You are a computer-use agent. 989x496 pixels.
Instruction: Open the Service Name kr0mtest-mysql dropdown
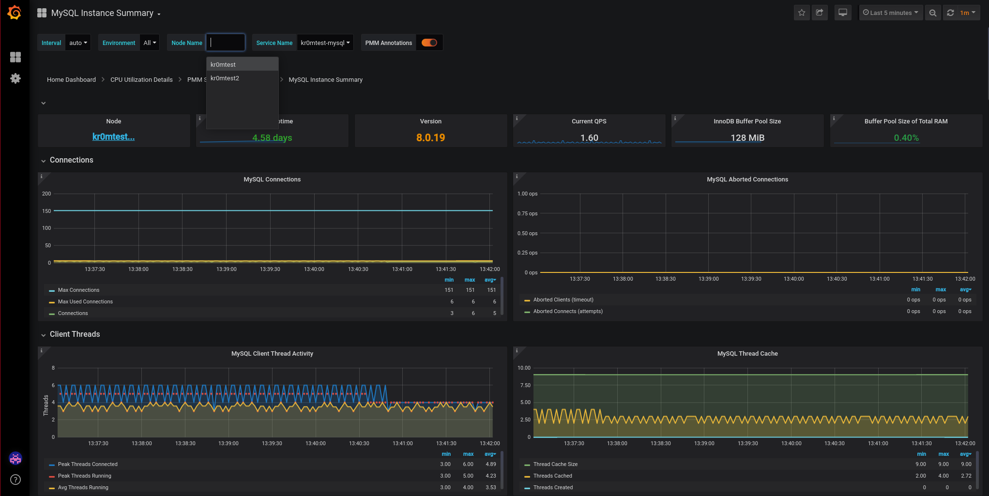coord(325,43)
